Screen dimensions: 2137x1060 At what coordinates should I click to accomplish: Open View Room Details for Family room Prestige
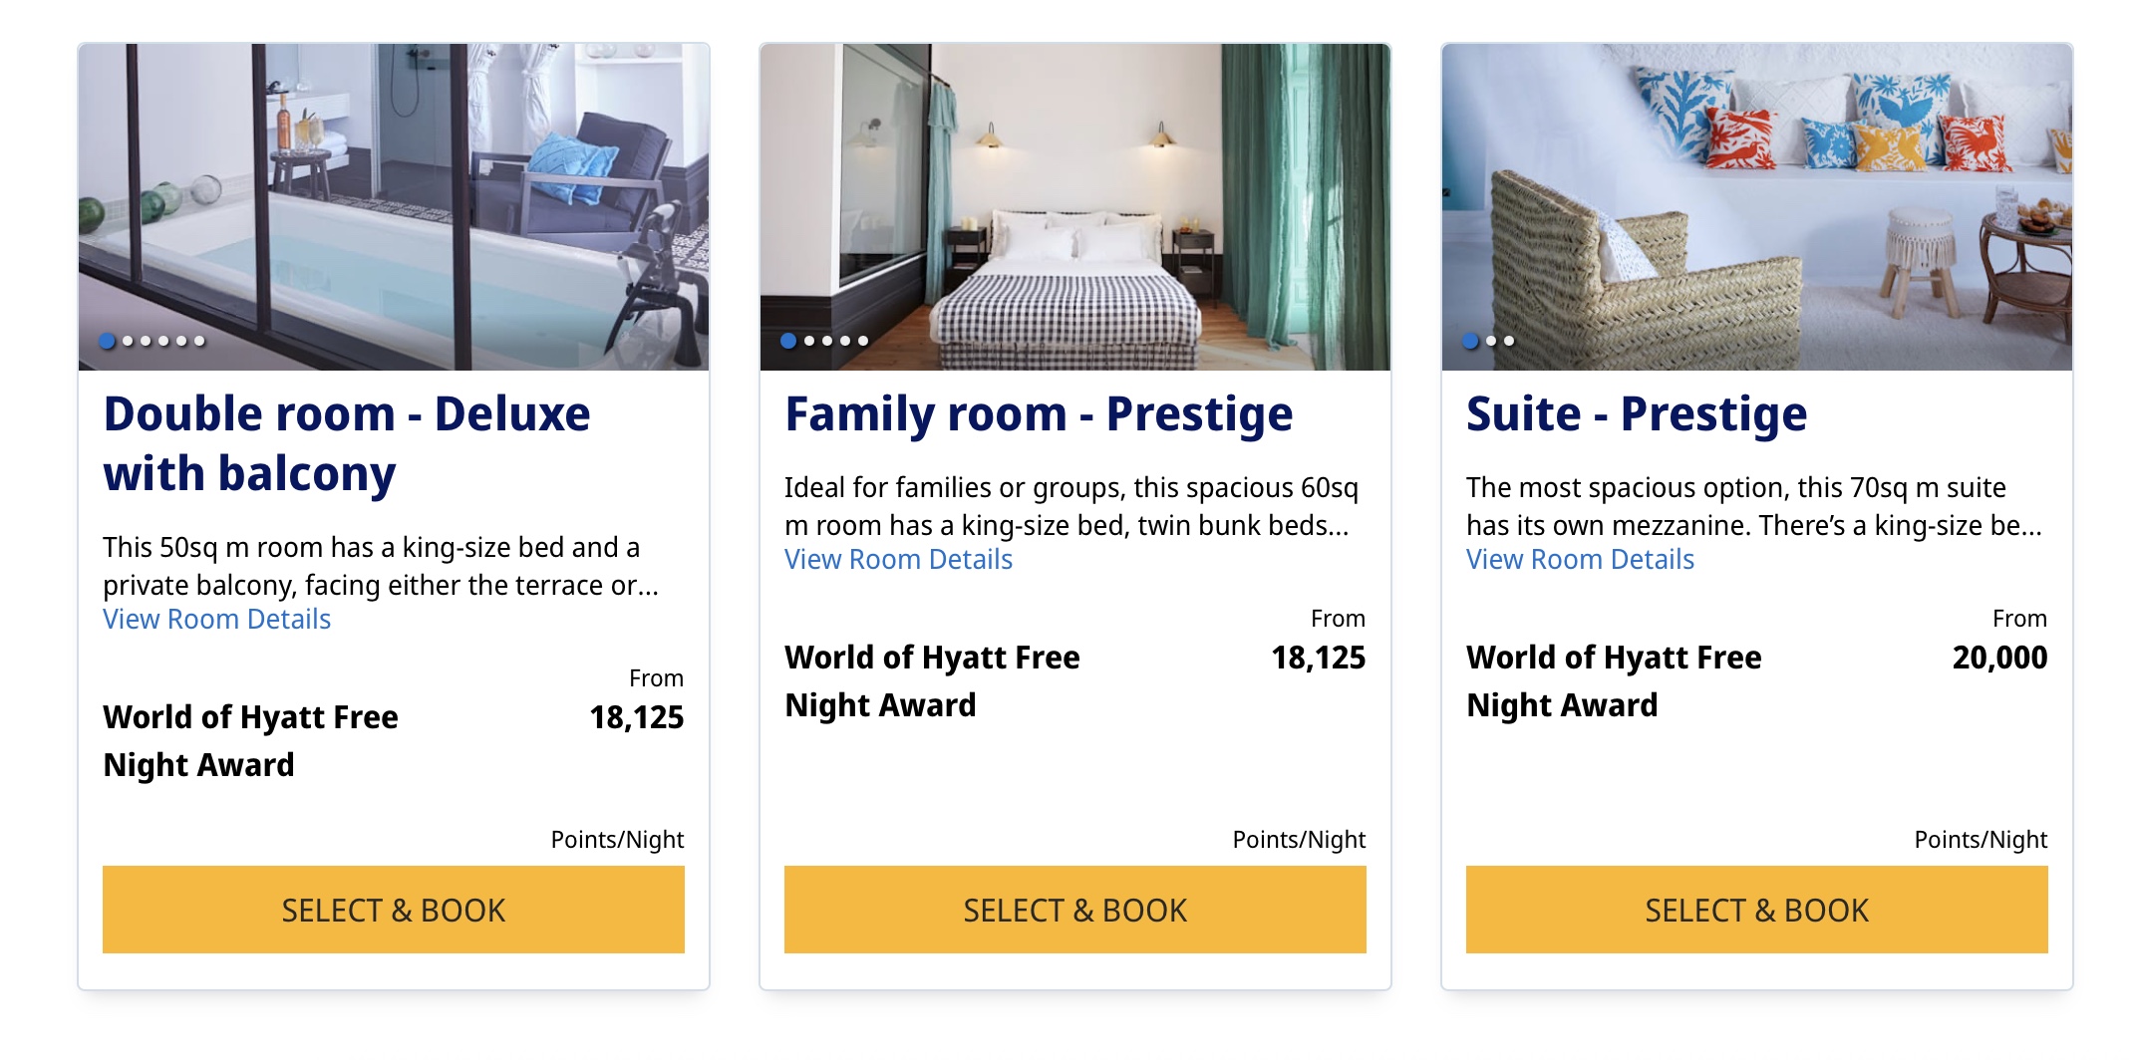(x=898, y=559)
